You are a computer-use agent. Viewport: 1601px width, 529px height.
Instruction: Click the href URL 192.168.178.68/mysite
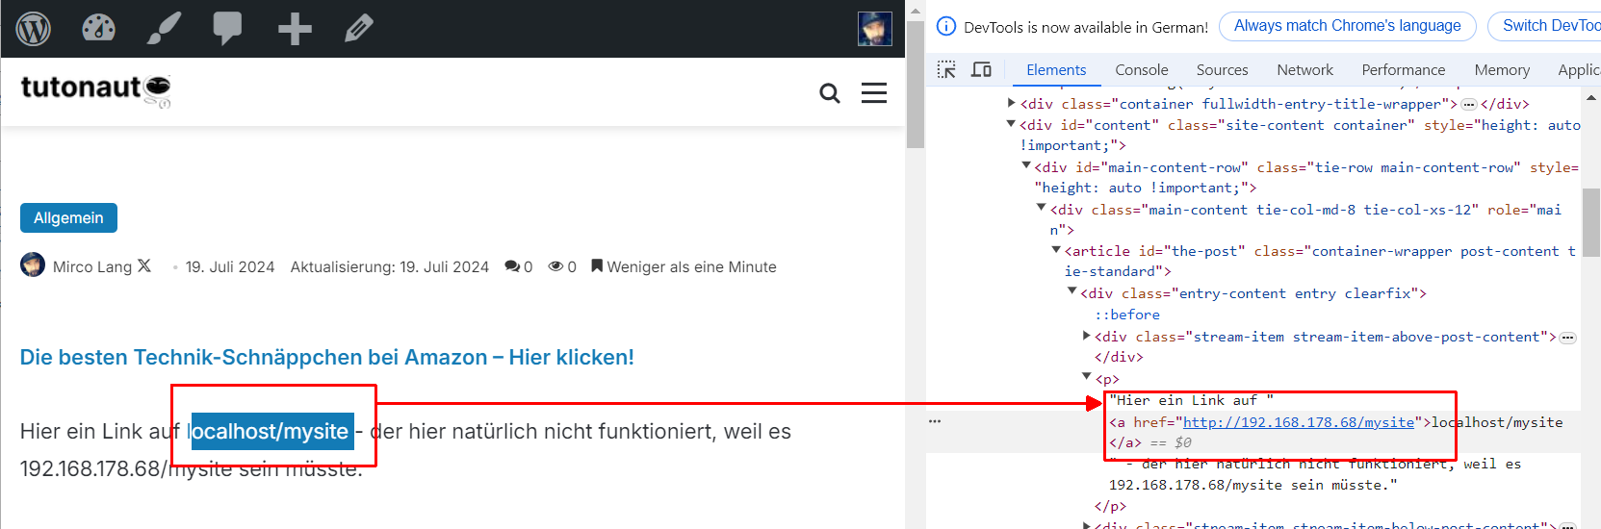coord(1299,422)
